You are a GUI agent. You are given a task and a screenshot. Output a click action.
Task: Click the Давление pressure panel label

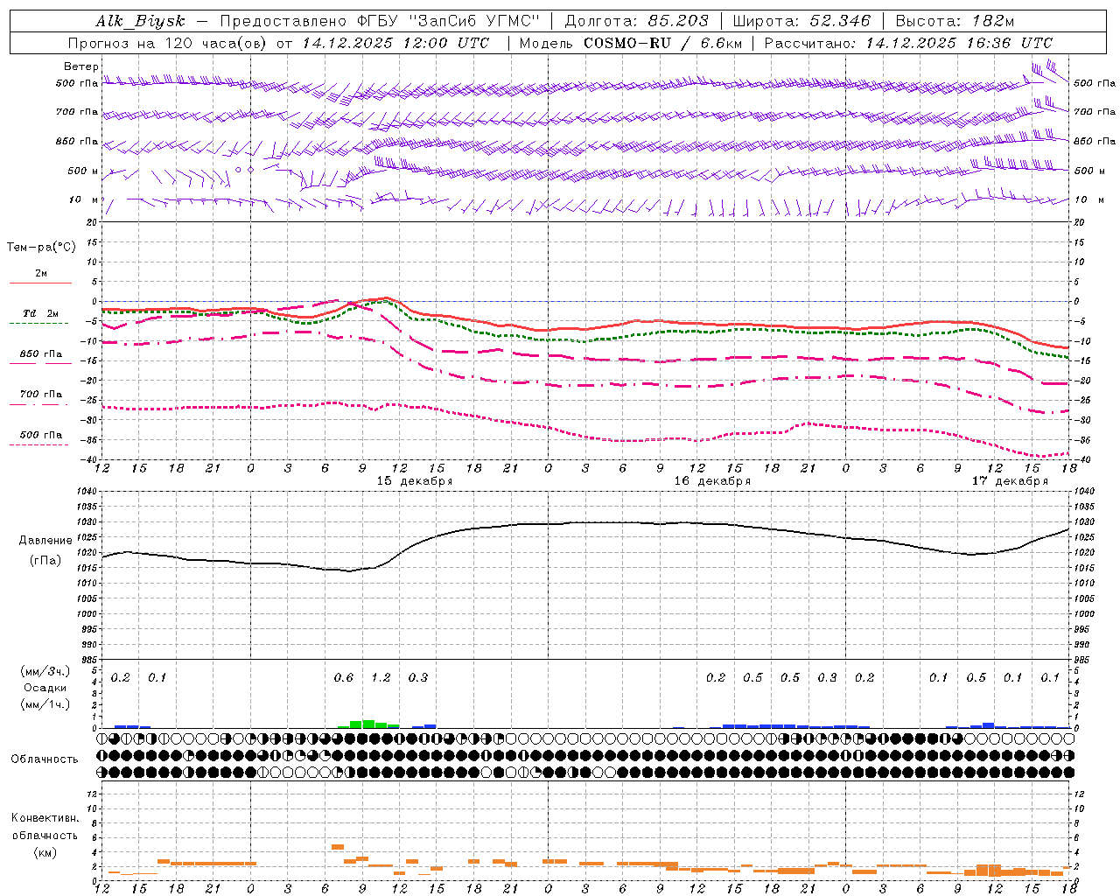(45, 540)
